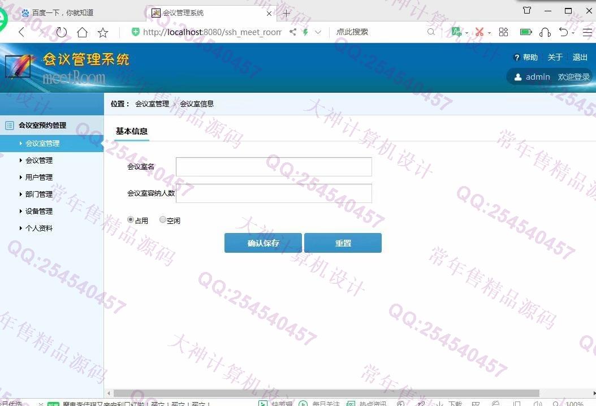Screen dimensions: 596x406
Task: Open the undo arrow dropdown
Action: click(x=573, y=33)
